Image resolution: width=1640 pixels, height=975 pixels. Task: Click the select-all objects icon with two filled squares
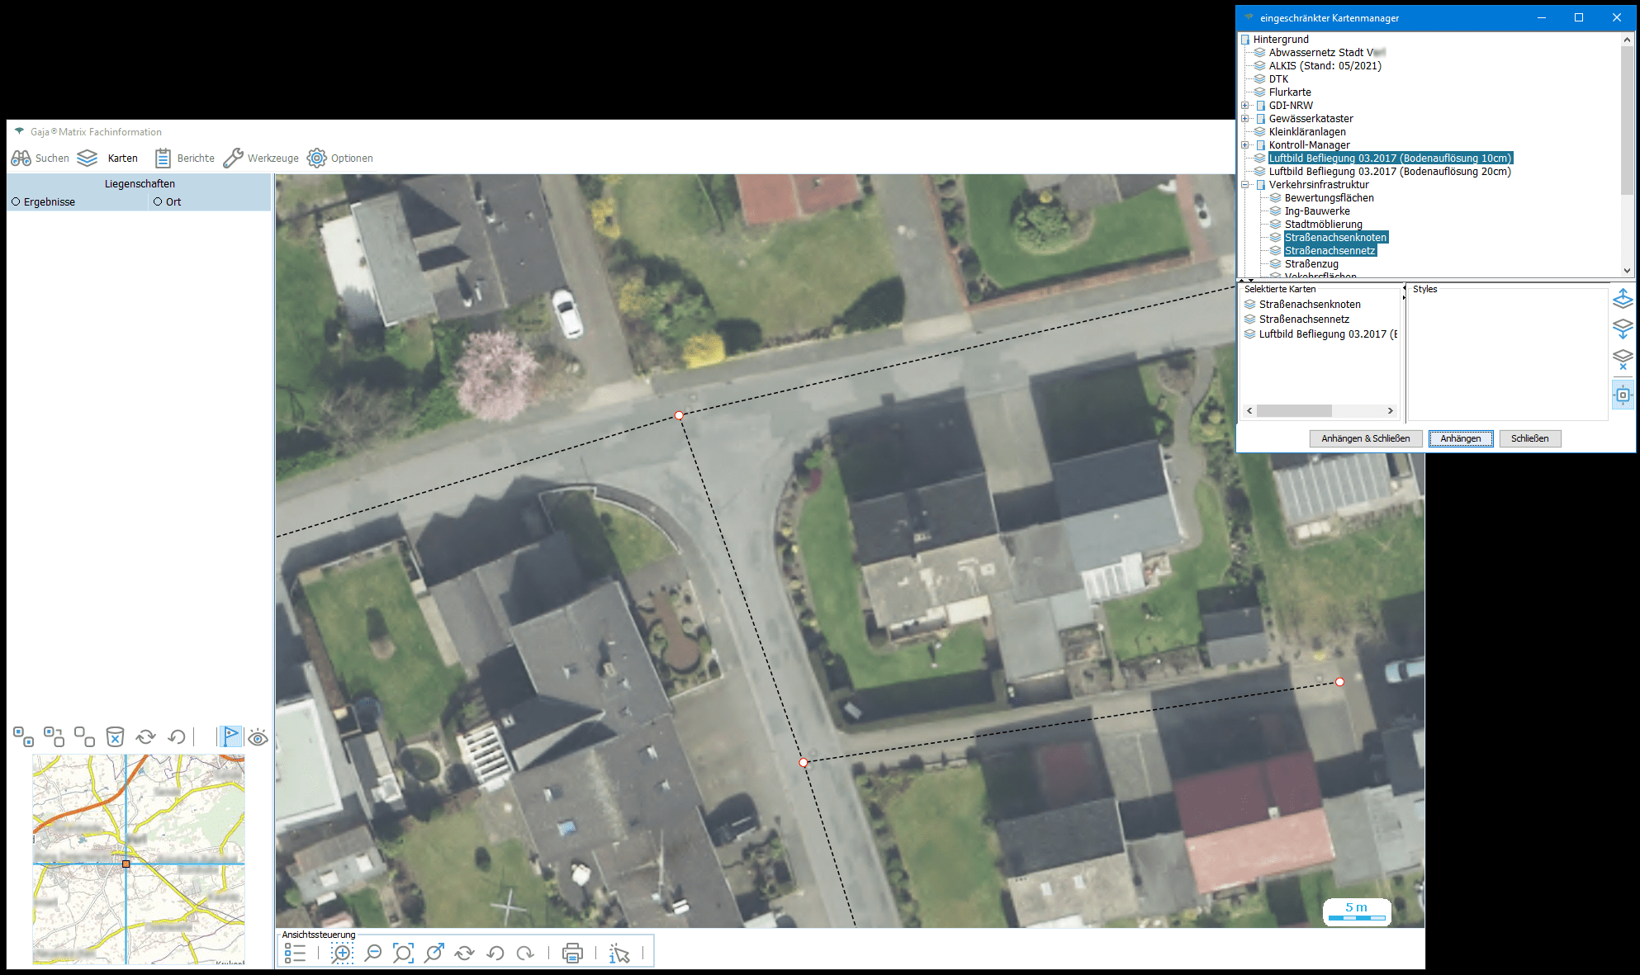23,736
